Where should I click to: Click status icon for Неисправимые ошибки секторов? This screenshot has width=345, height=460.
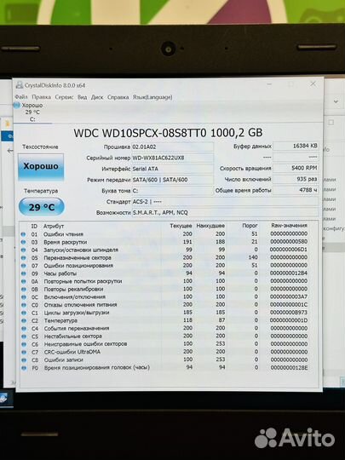[x=24, y=344]
